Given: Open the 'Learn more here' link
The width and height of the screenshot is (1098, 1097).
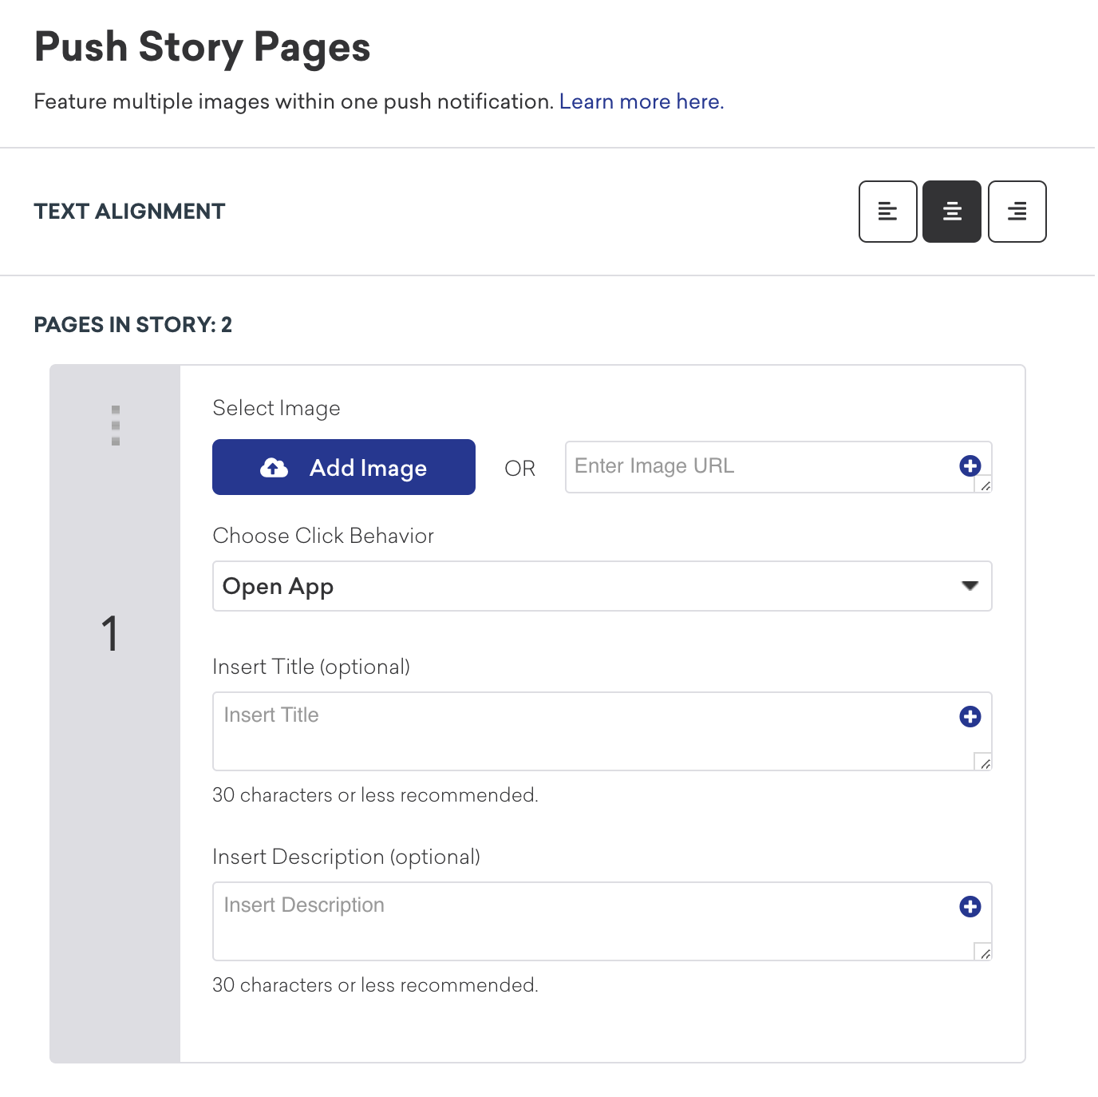Looking at the screenshot, I should pyautogui.click(x=641, y=102).
